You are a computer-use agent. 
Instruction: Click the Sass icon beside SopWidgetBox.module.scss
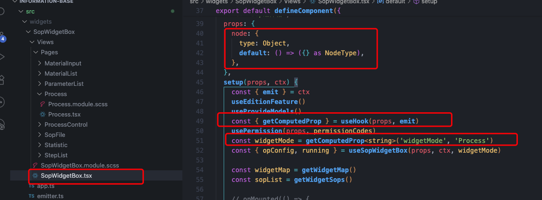pos(35,166)
